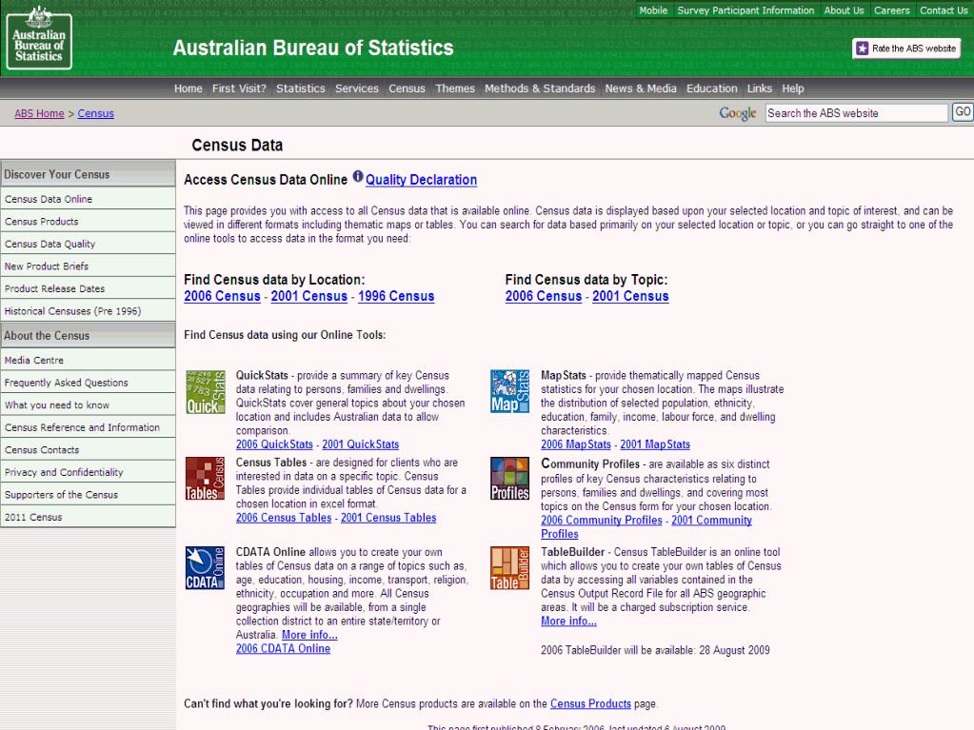Screen dimensions: 974x730
Task: Select Education in navigation bar
Action: click(712, 89)
